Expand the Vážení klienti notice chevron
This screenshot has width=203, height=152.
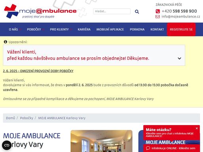179,58
